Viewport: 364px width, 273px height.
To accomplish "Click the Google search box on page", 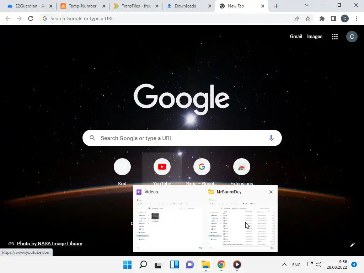I will [x=182, y=138].
